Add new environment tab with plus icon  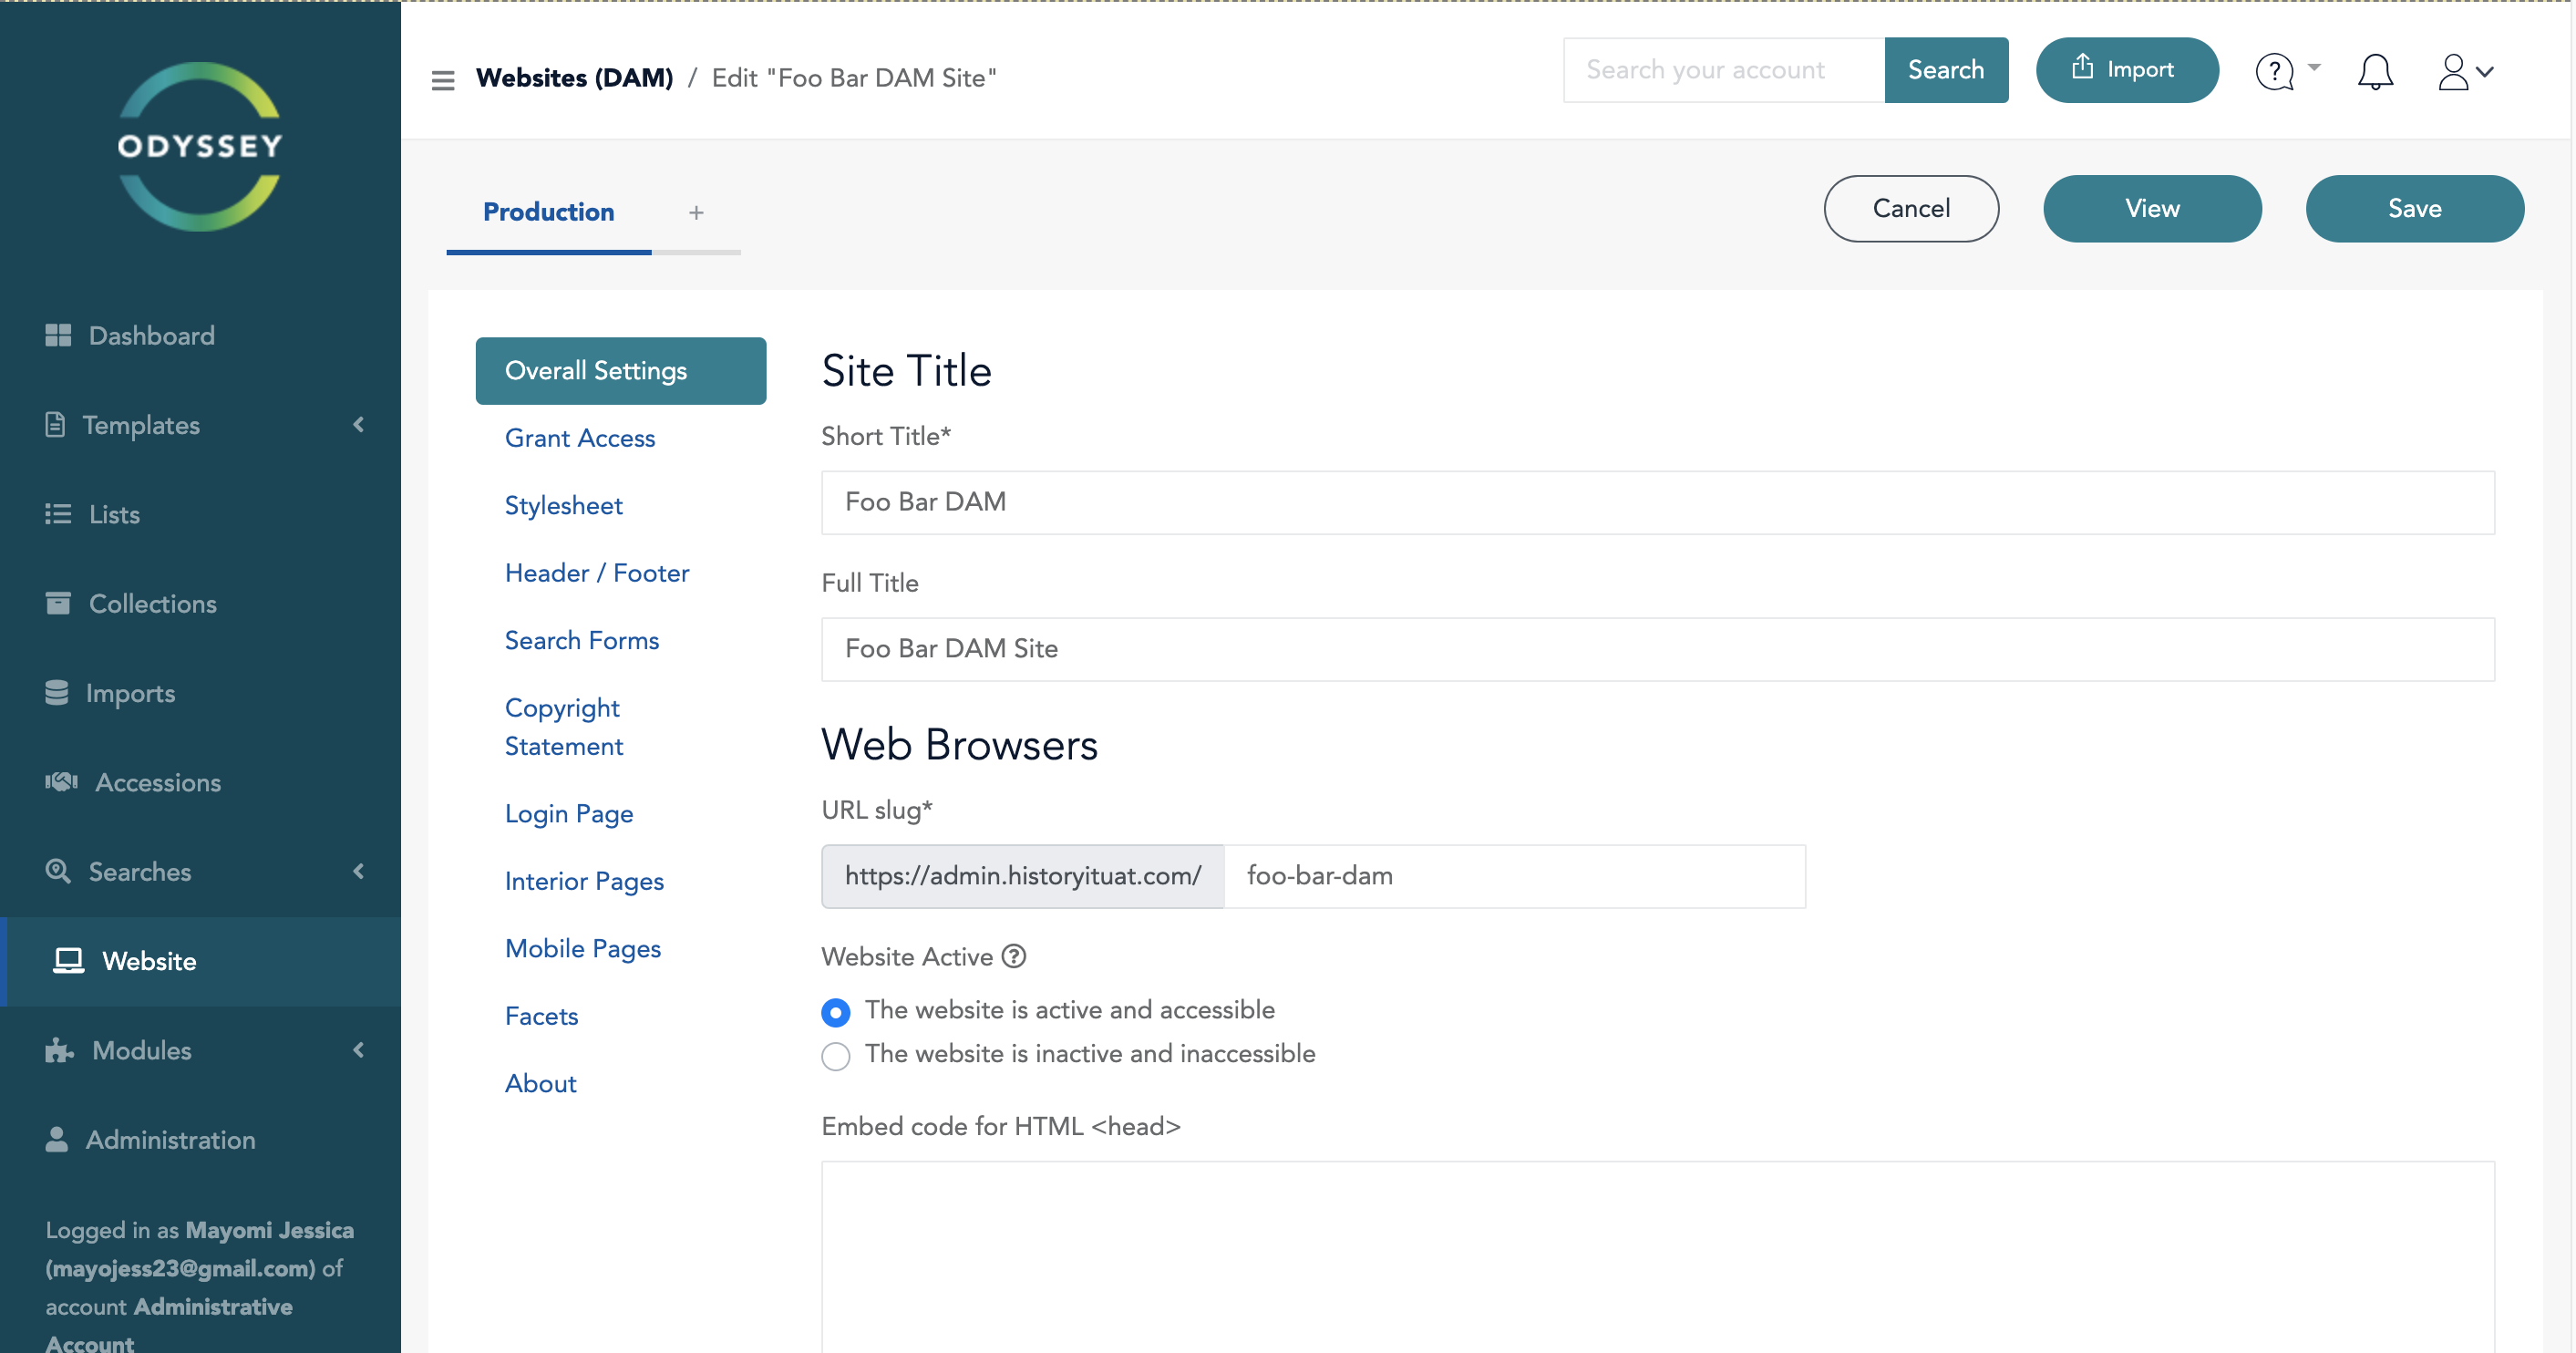[x=696, y=213]
